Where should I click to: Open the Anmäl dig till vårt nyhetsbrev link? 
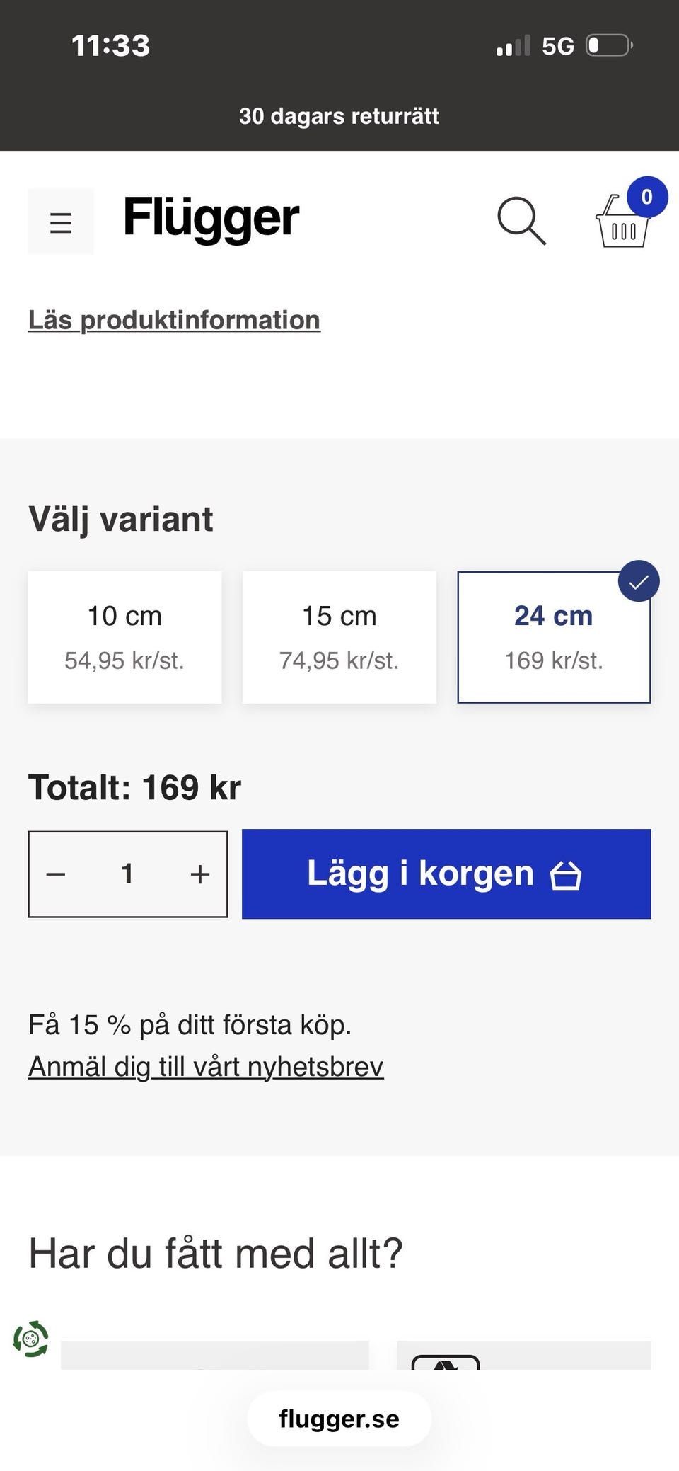[206, 1066]
